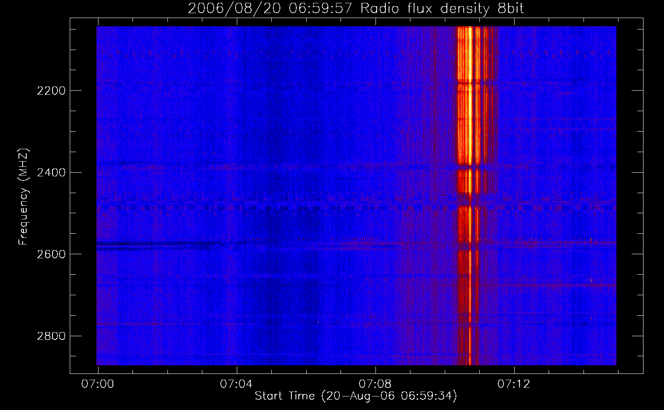This screenshot has height=410, width=664.
Task: Click the 07:00 time tick label
Action: [x=98, y=384]
